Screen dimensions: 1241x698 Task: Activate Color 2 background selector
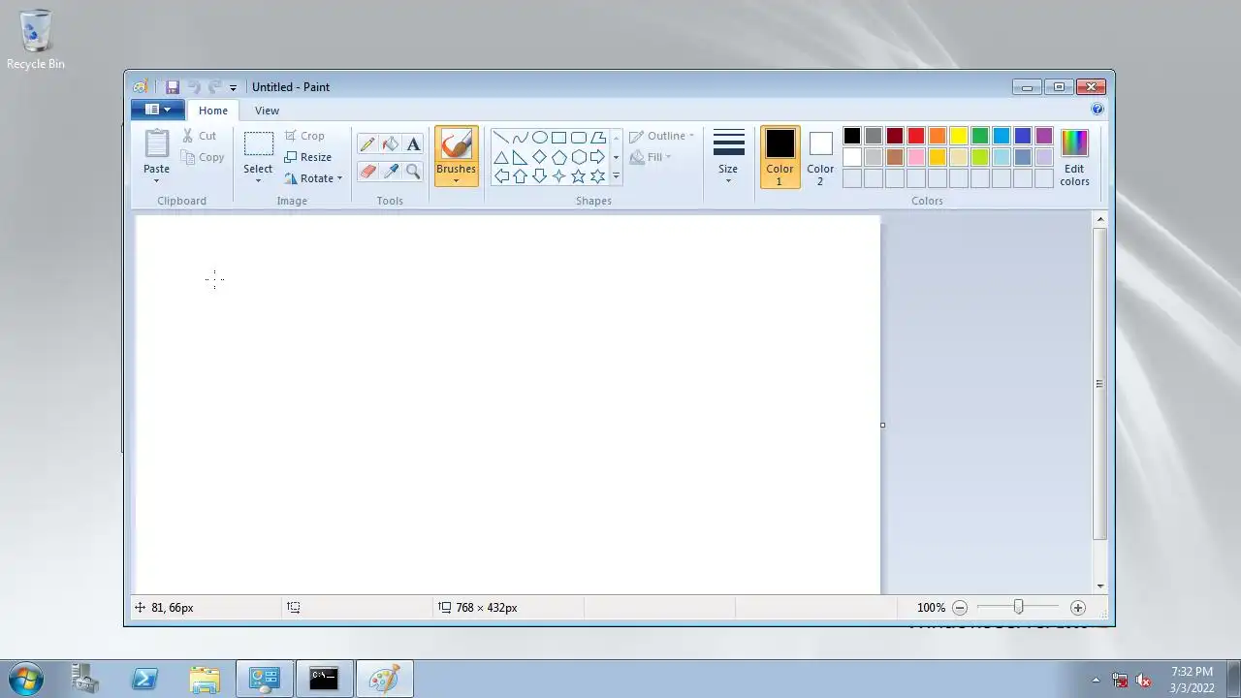point(820,157)
